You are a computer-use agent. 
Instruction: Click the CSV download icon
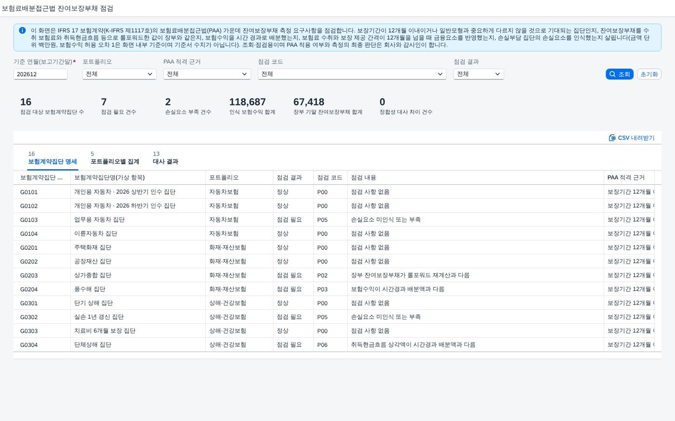click(612, 138)
